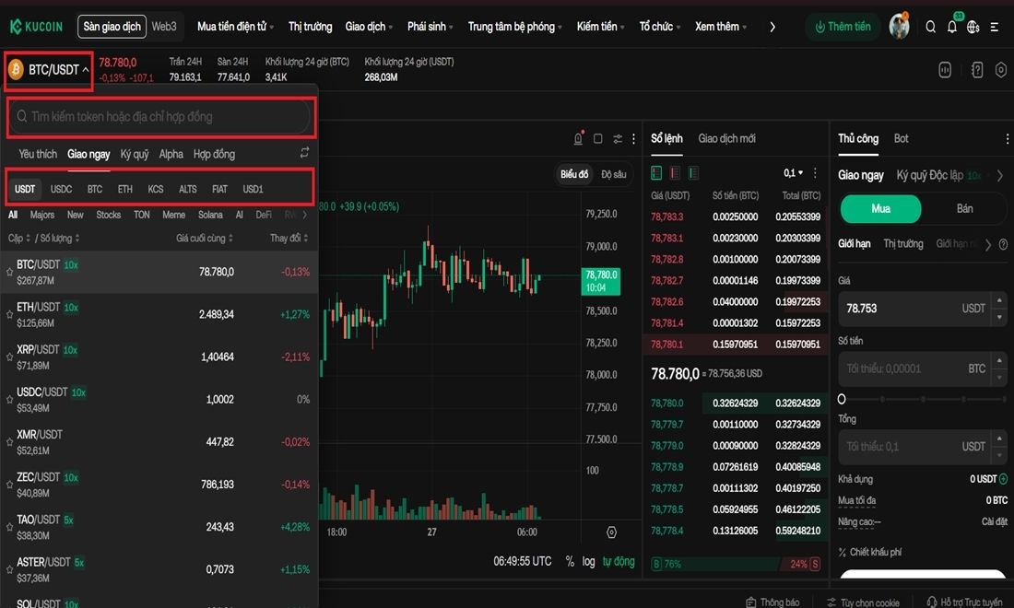Open the 0,1 price precision dropdown
The image size is (1014, 608).
point(793,172)
